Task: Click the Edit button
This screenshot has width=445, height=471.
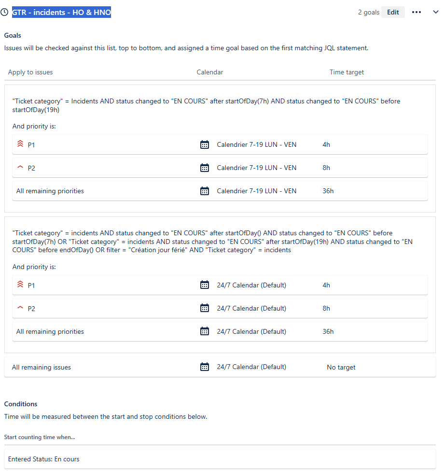Action: tap(393, 12)
